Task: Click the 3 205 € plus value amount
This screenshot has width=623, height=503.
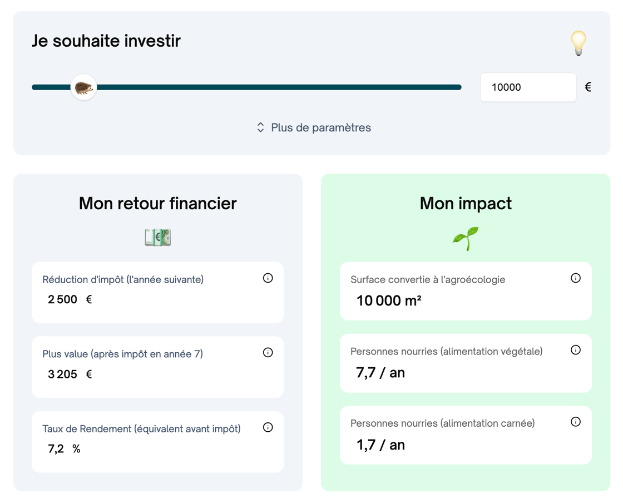Action: point(70,374)
